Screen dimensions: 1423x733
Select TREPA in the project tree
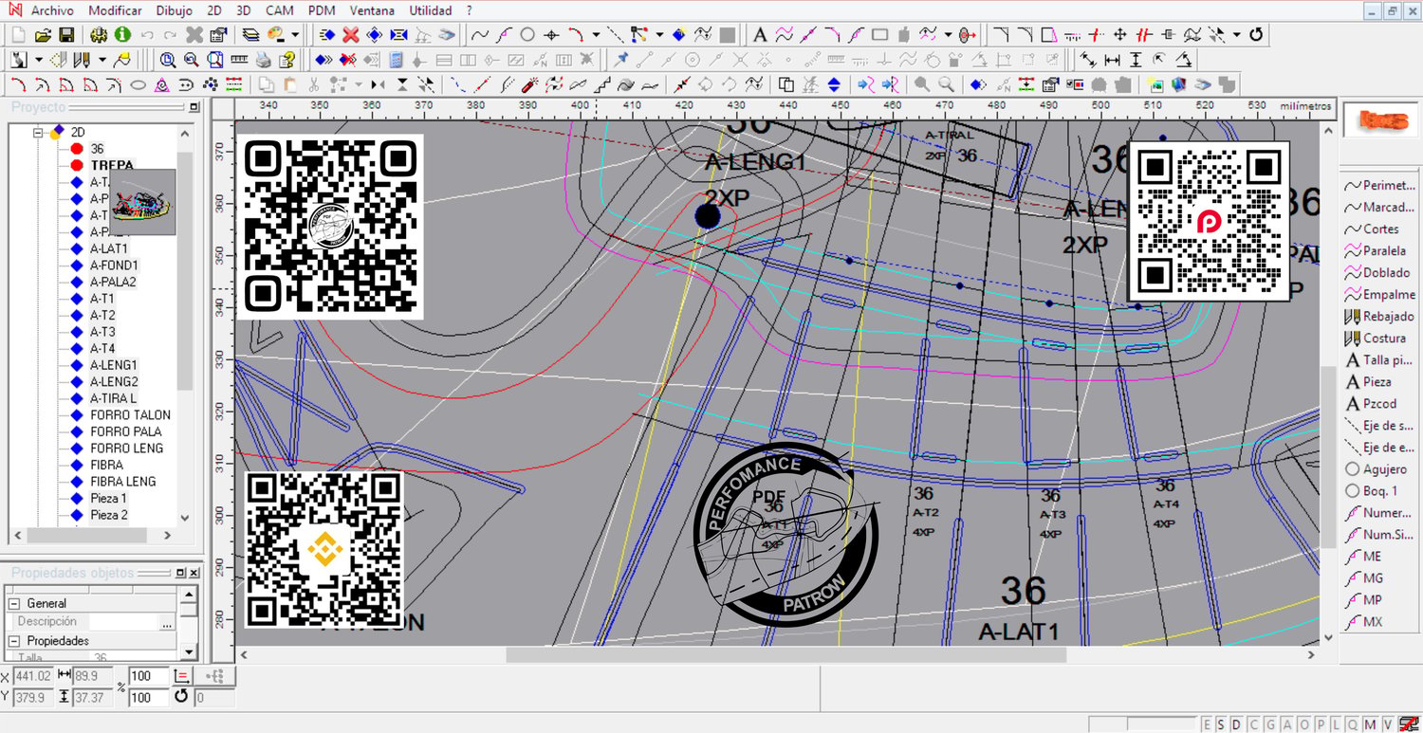(112, 166)
